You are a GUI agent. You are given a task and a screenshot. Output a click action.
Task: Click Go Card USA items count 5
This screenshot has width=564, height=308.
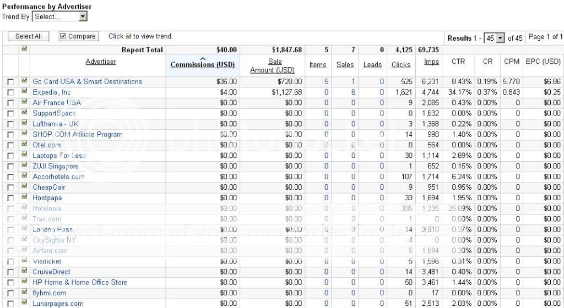click(326, 82)
